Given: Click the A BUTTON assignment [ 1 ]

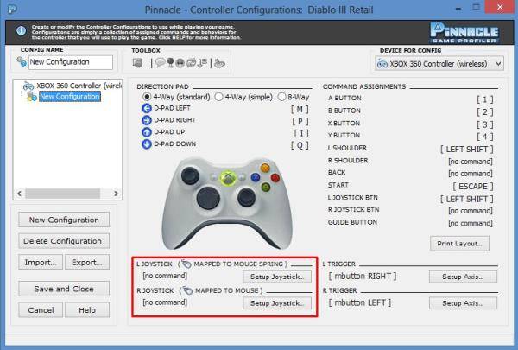Looking at the screenshot, I should point(484,99).
